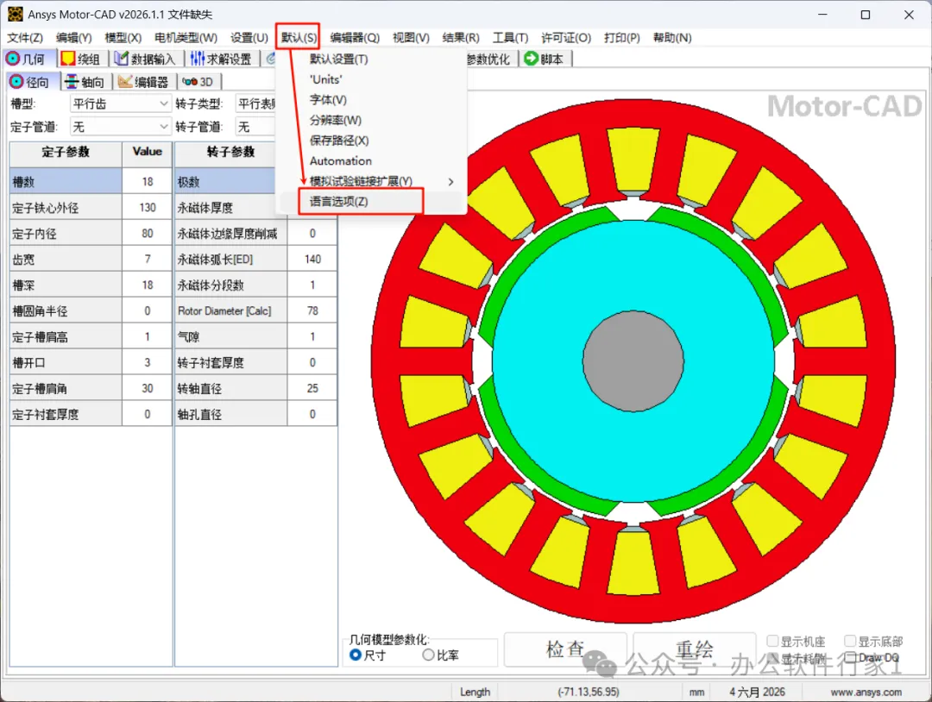Open the 许可证(O) menu

click(566, 37)
